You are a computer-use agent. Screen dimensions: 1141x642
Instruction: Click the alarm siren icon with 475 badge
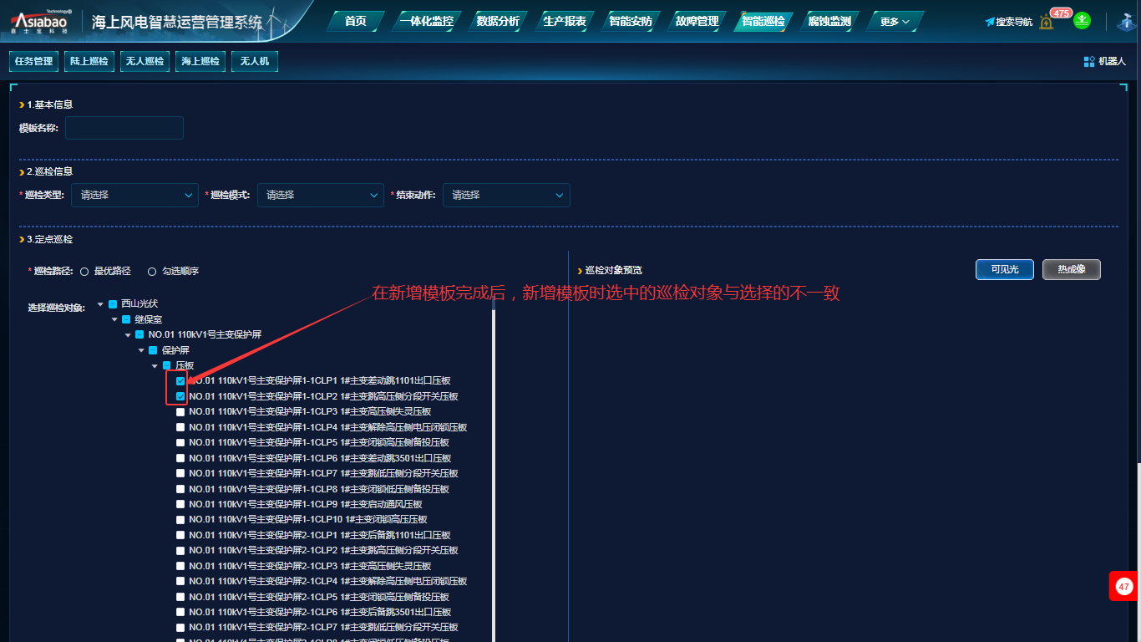(1047, 22)
